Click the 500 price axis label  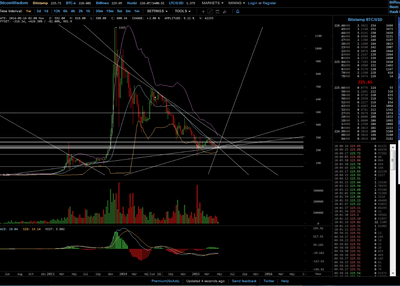(318, 112)
